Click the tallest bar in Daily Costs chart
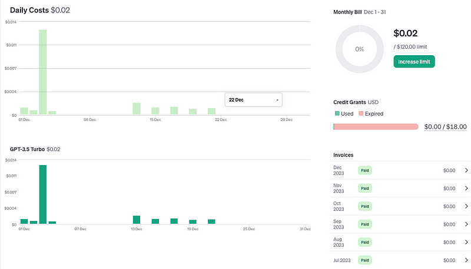Viewport: 471px width, 269px height. [43, 72]
